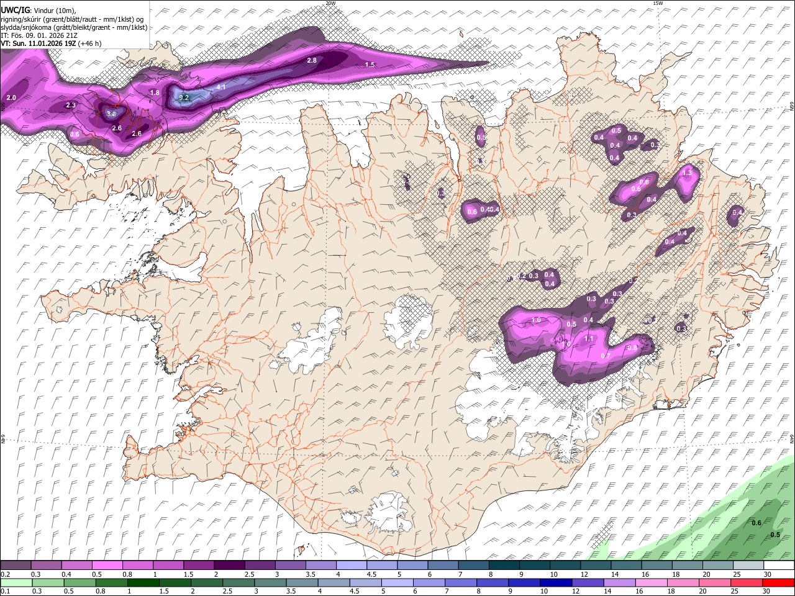Click the 3.8 value in the northwest snow band
This screenshot has height=596, width=795.
pos(111,114)
